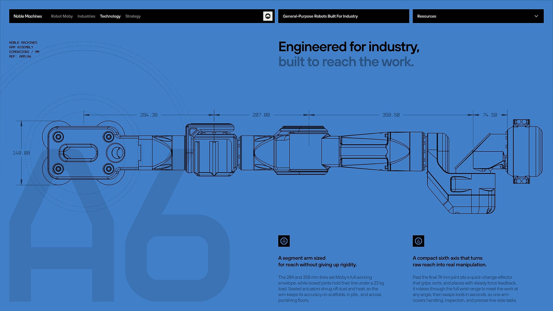
Task: Click the Resources chevron arrow
Action: [536, 16]
